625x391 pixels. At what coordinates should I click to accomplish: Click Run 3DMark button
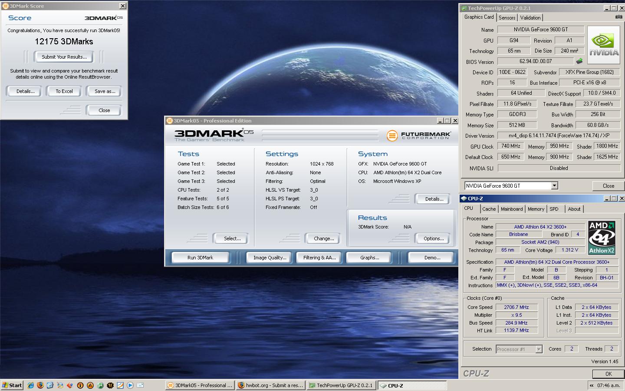point(200,258)
